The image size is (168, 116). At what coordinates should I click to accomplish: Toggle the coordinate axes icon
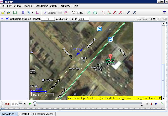(x=37, y=13)
